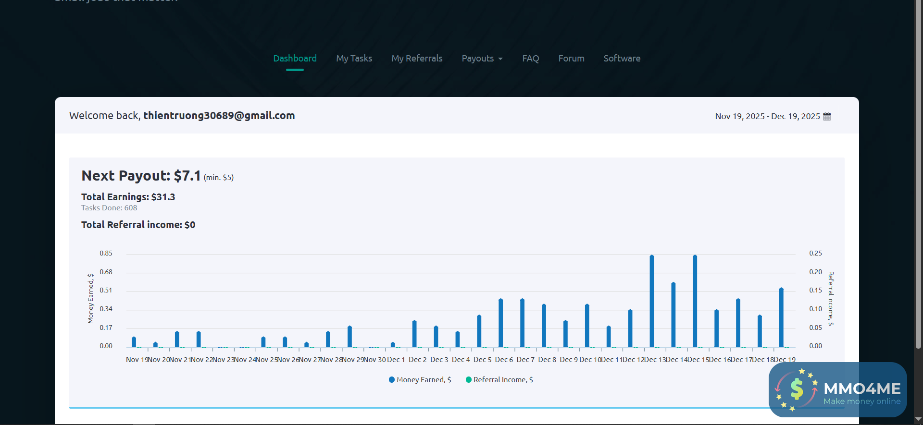Image resolution: width=923 pixels, height=425 pixels.
Task: Click the Dec 13 earnings bar
Action: click(x=652, y=301)
